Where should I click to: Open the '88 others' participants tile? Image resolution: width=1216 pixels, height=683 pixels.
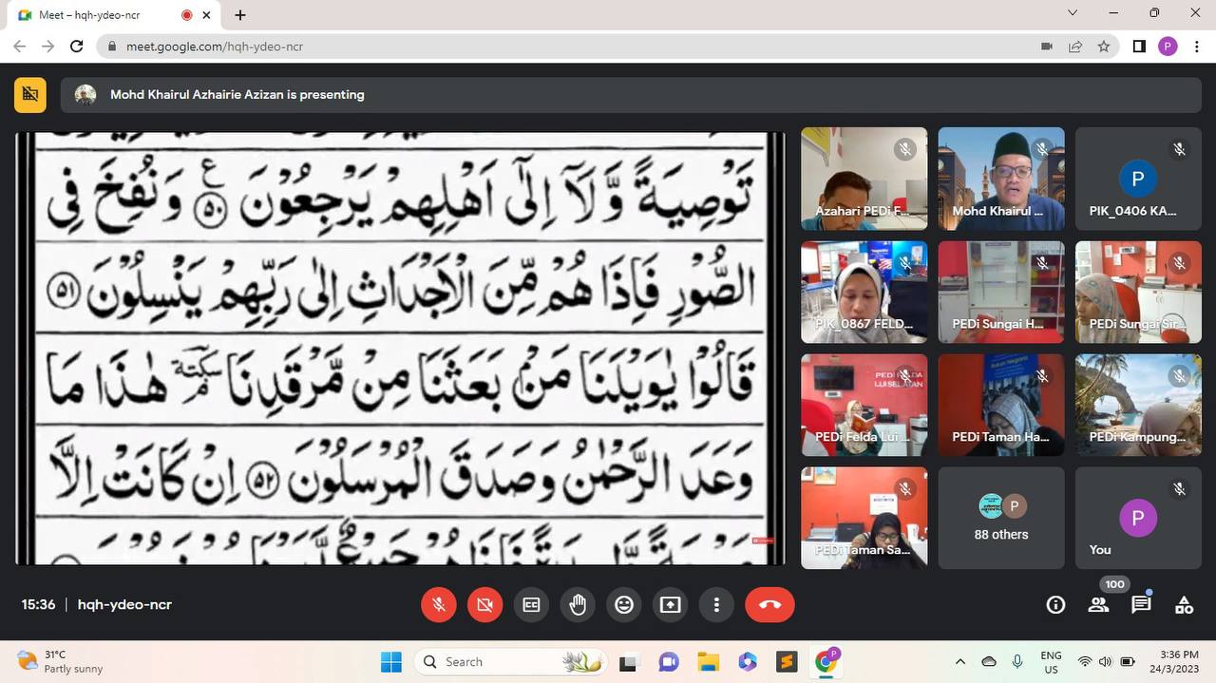pos(1001,518)
